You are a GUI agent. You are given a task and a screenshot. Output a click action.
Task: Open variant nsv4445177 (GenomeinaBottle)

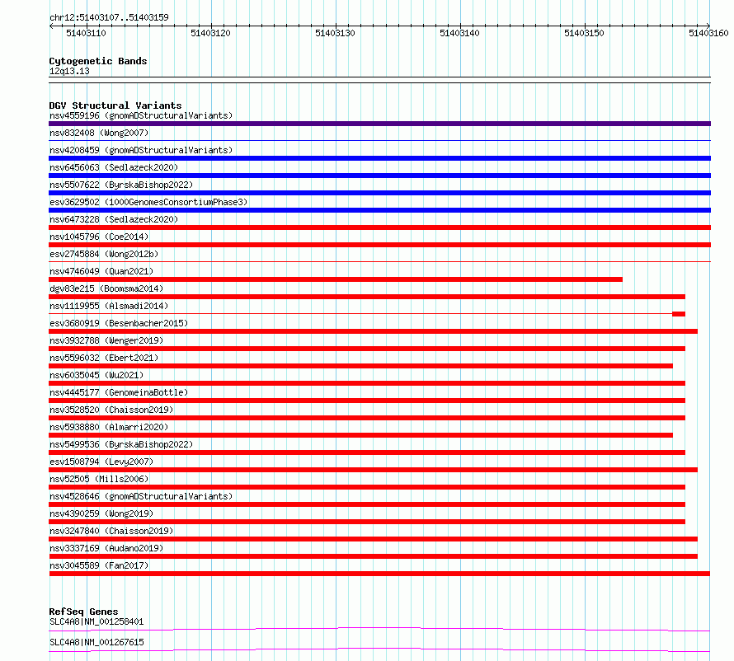(x=119, y=392)
